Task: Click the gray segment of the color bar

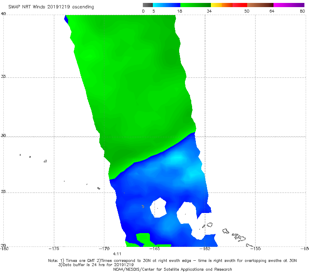Action: click(x=148, y=5)
